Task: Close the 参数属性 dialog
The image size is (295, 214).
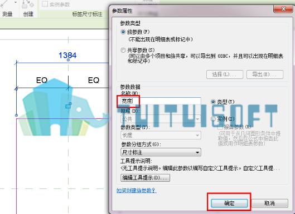Action: (283, 9)
